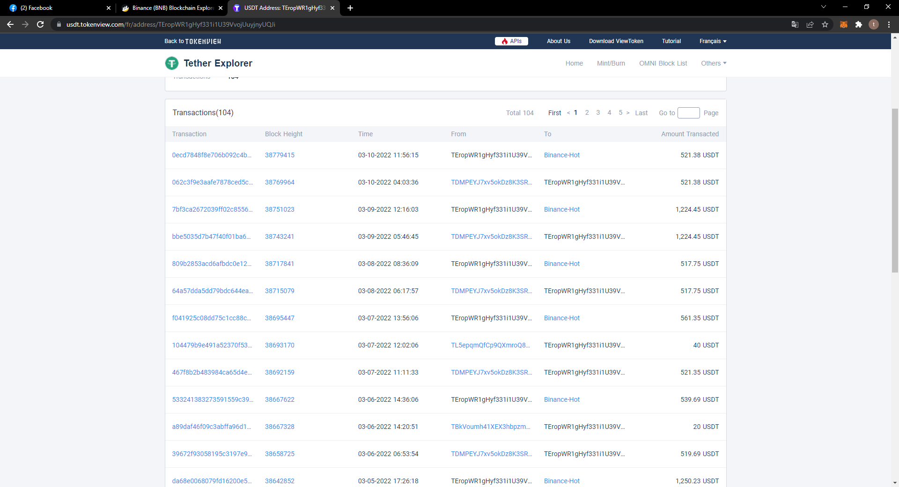Click previous page arrow in pagination
Image resolution: width=899 pixels, height=487 pixels.
(x=568, y=112)
